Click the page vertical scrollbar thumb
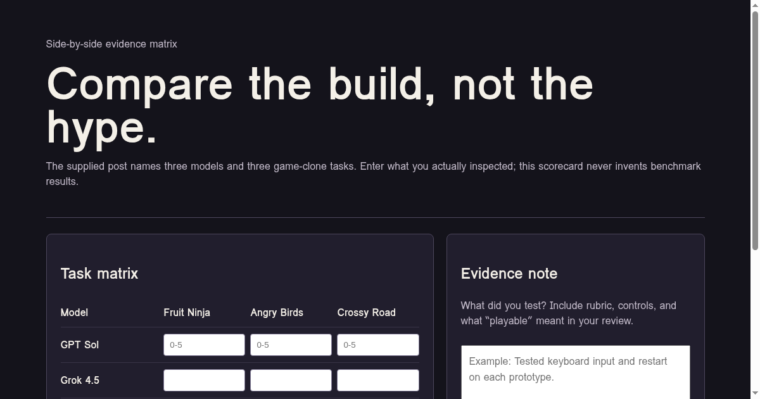 755,130
